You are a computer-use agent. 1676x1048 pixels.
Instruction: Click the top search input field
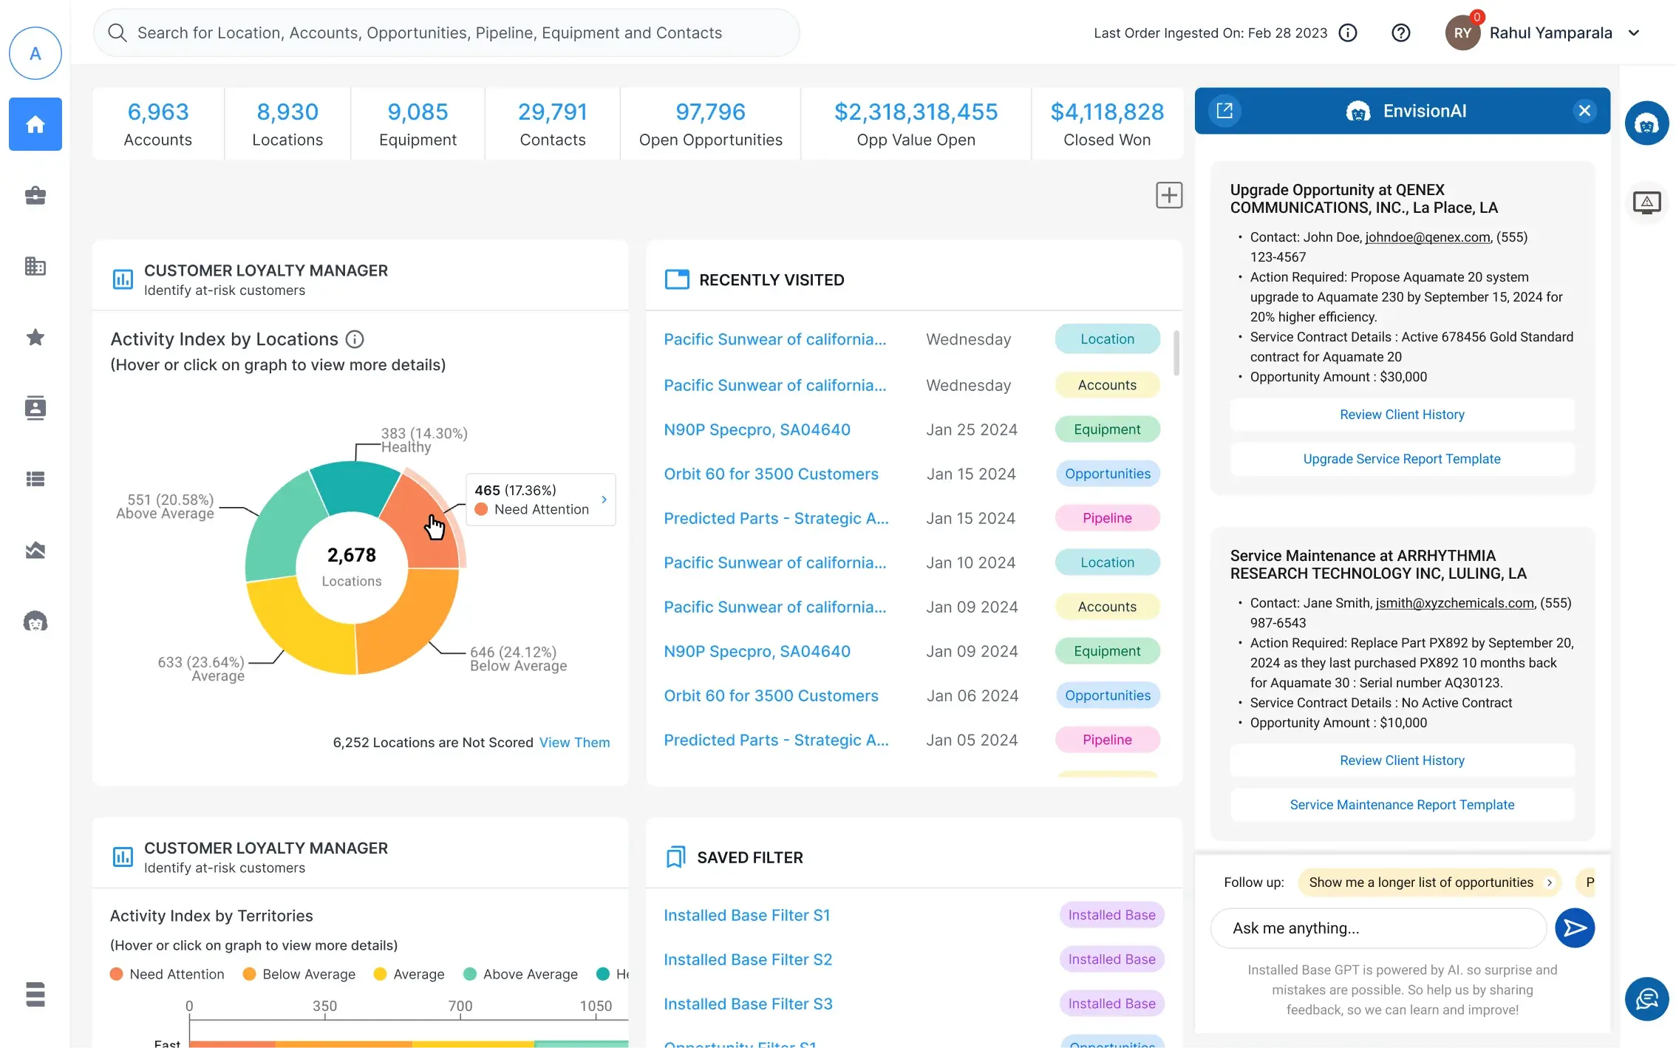click(446, 33)
